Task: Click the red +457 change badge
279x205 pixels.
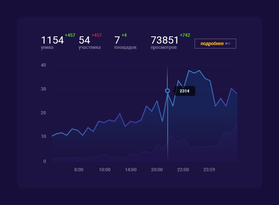Action: point(97,35)
